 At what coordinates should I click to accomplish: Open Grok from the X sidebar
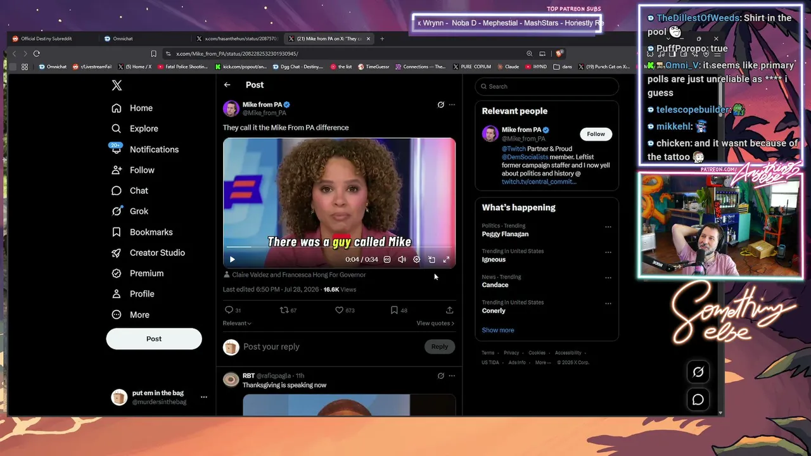[130, 212]
